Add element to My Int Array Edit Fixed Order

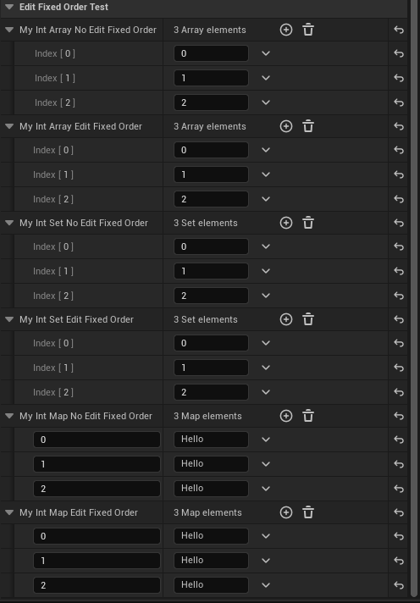point(285,126)
